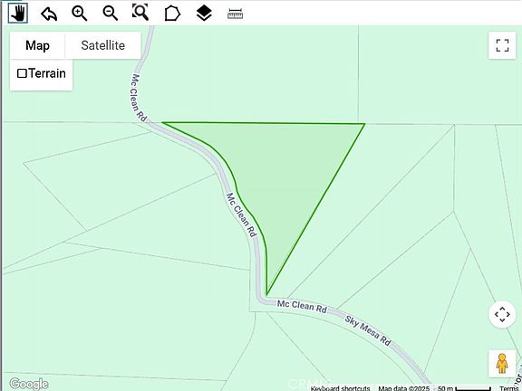Toggle fullscreen map view
The image size is (522, 391).
[502, 45]
